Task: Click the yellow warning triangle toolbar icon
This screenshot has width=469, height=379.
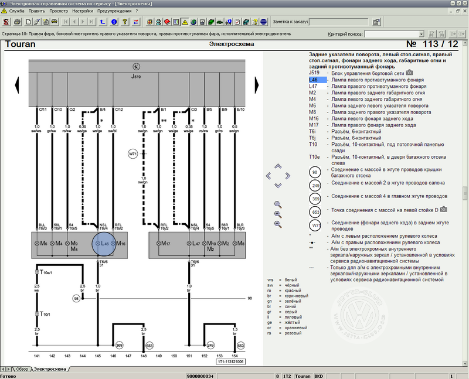Action: [185, 22]
